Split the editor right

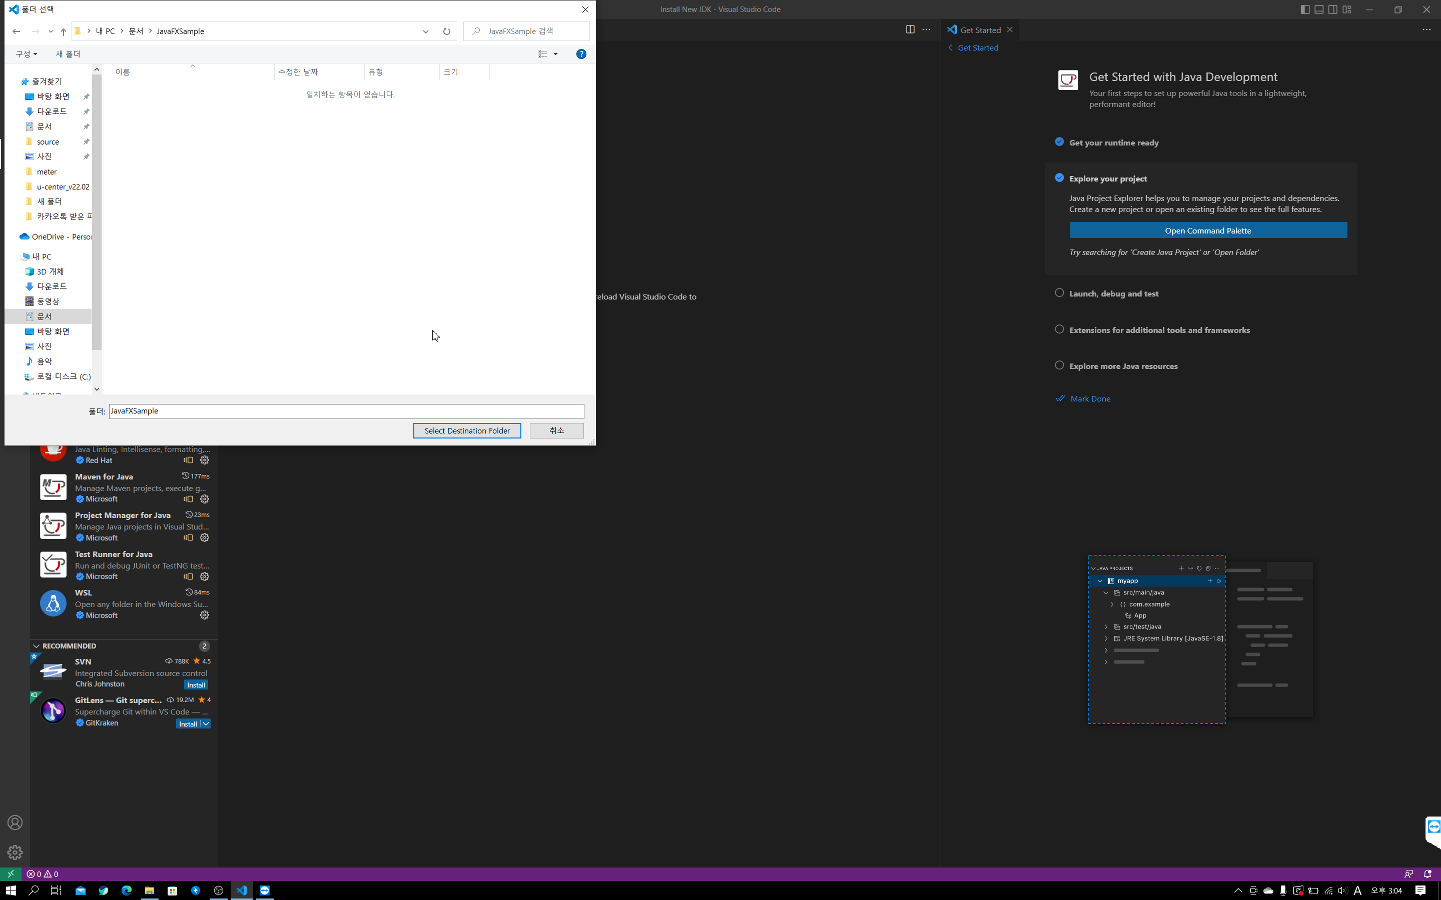pos(910,29)
